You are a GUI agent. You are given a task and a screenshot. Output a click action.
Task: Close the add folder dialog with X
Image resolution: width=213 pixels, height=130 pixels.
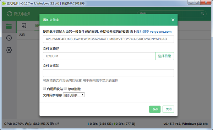click(x=173, y=20)
